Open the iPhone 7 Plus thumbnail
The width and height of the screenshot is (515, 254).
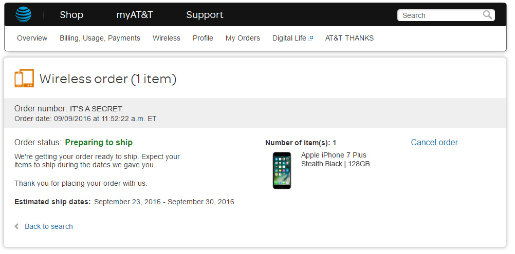pos(282,170)
